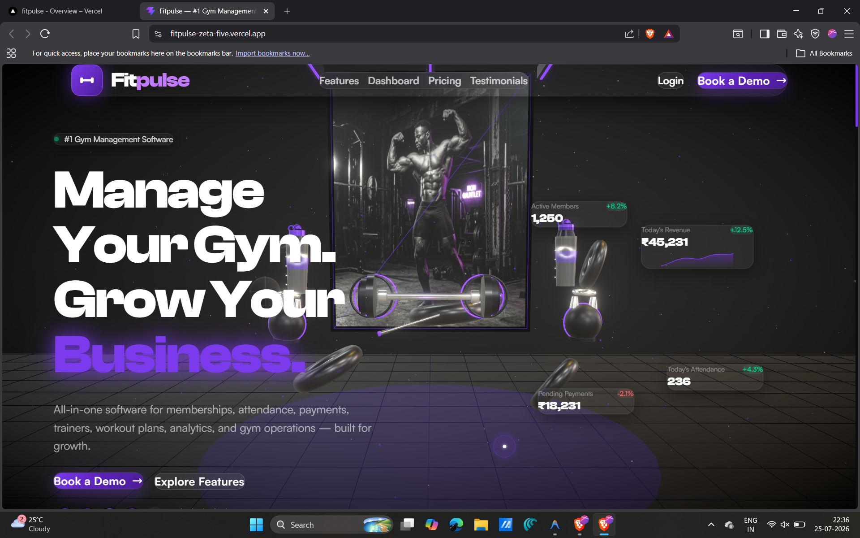
Task: Click the Today's Revenue ₹45,231 card
Action: tap(697, 247)
